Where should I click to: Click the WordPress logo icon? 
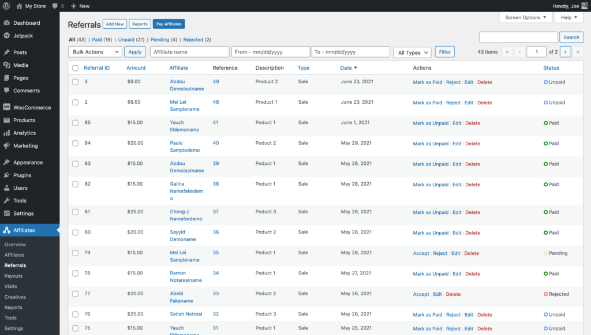point(6,6)
